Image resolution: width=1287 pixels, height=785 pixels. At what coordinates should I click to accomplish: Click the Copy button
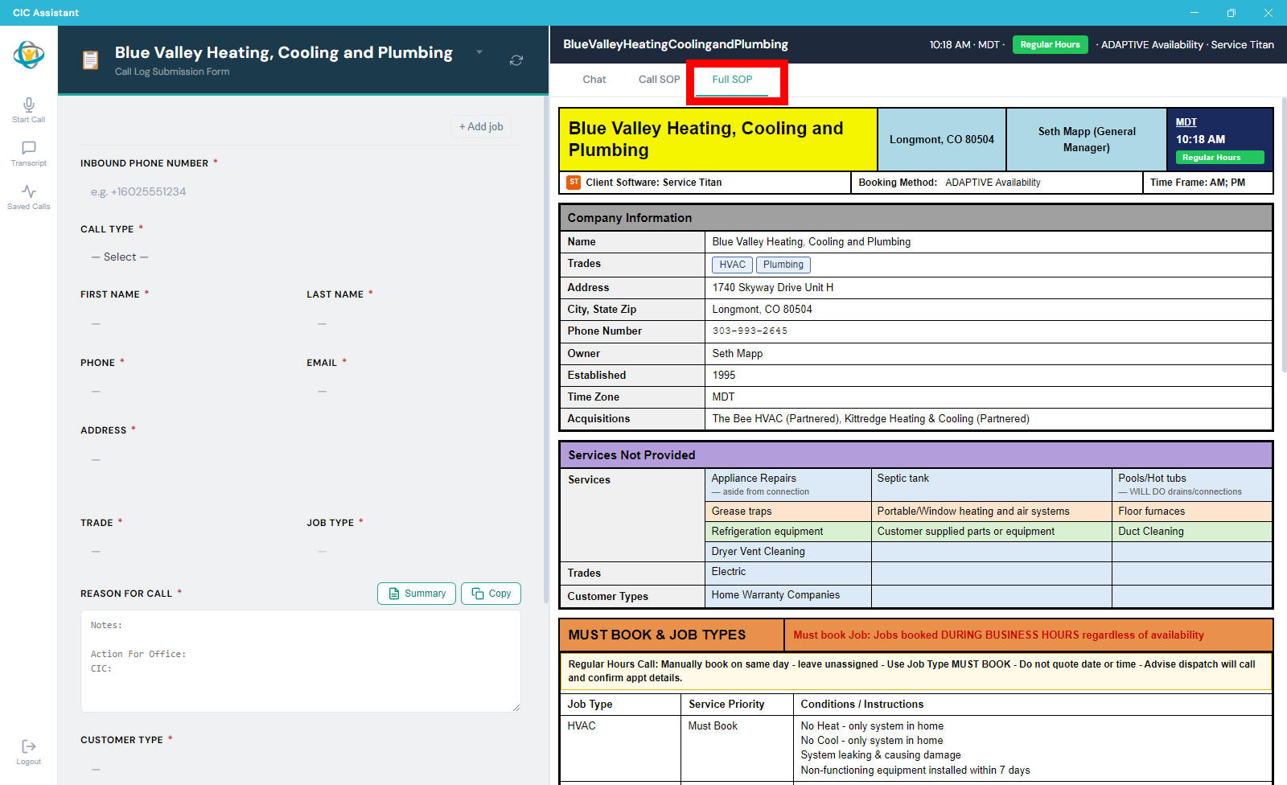(x=491, y=594)
